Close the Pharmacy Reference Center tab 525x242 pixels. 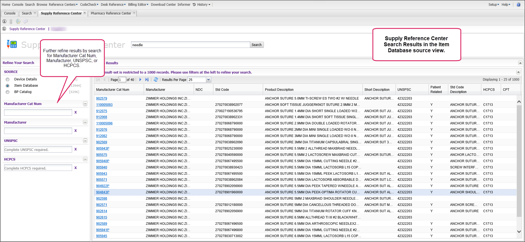coord(134,13)
